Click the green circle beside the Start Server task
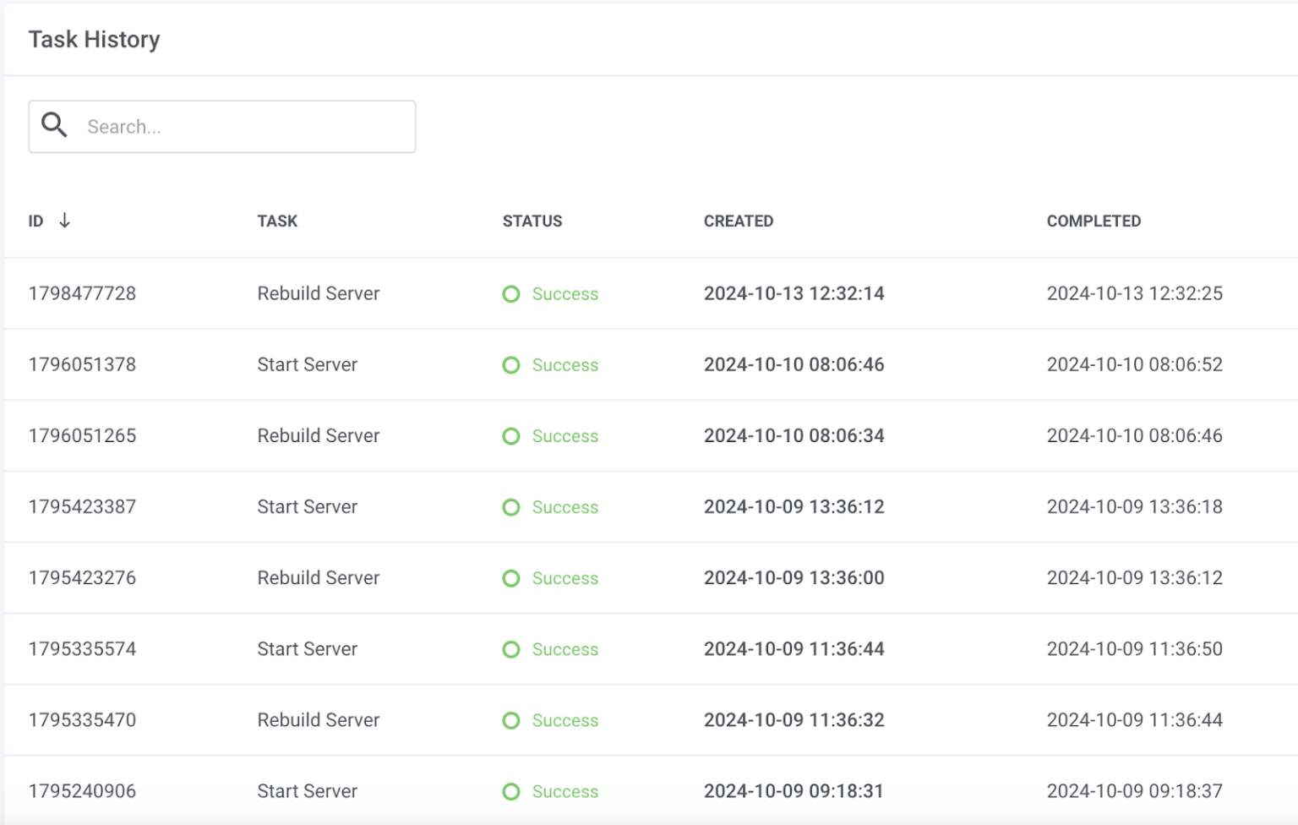 (x=510, y=365)
